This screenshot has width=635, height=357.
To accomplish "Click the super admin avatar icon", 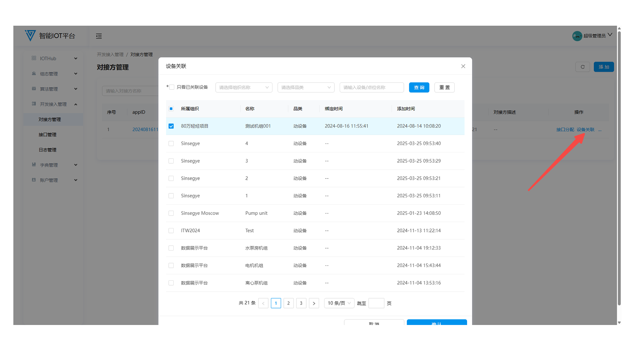I will click(577, 36).
